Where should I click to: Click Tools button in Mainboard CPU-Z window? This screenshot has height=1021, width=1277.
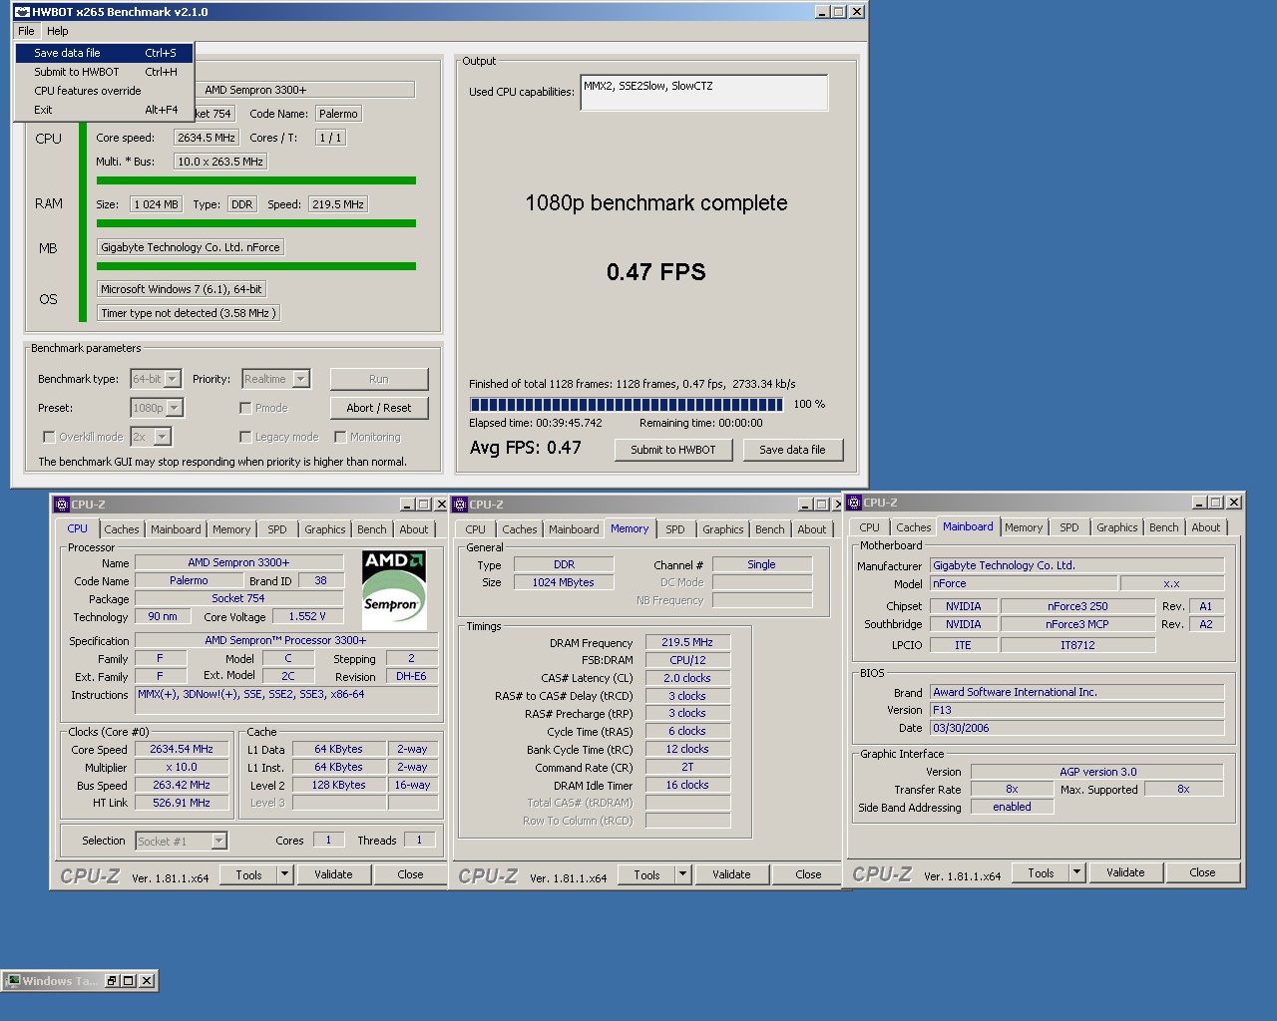(x=1041, y=872)
